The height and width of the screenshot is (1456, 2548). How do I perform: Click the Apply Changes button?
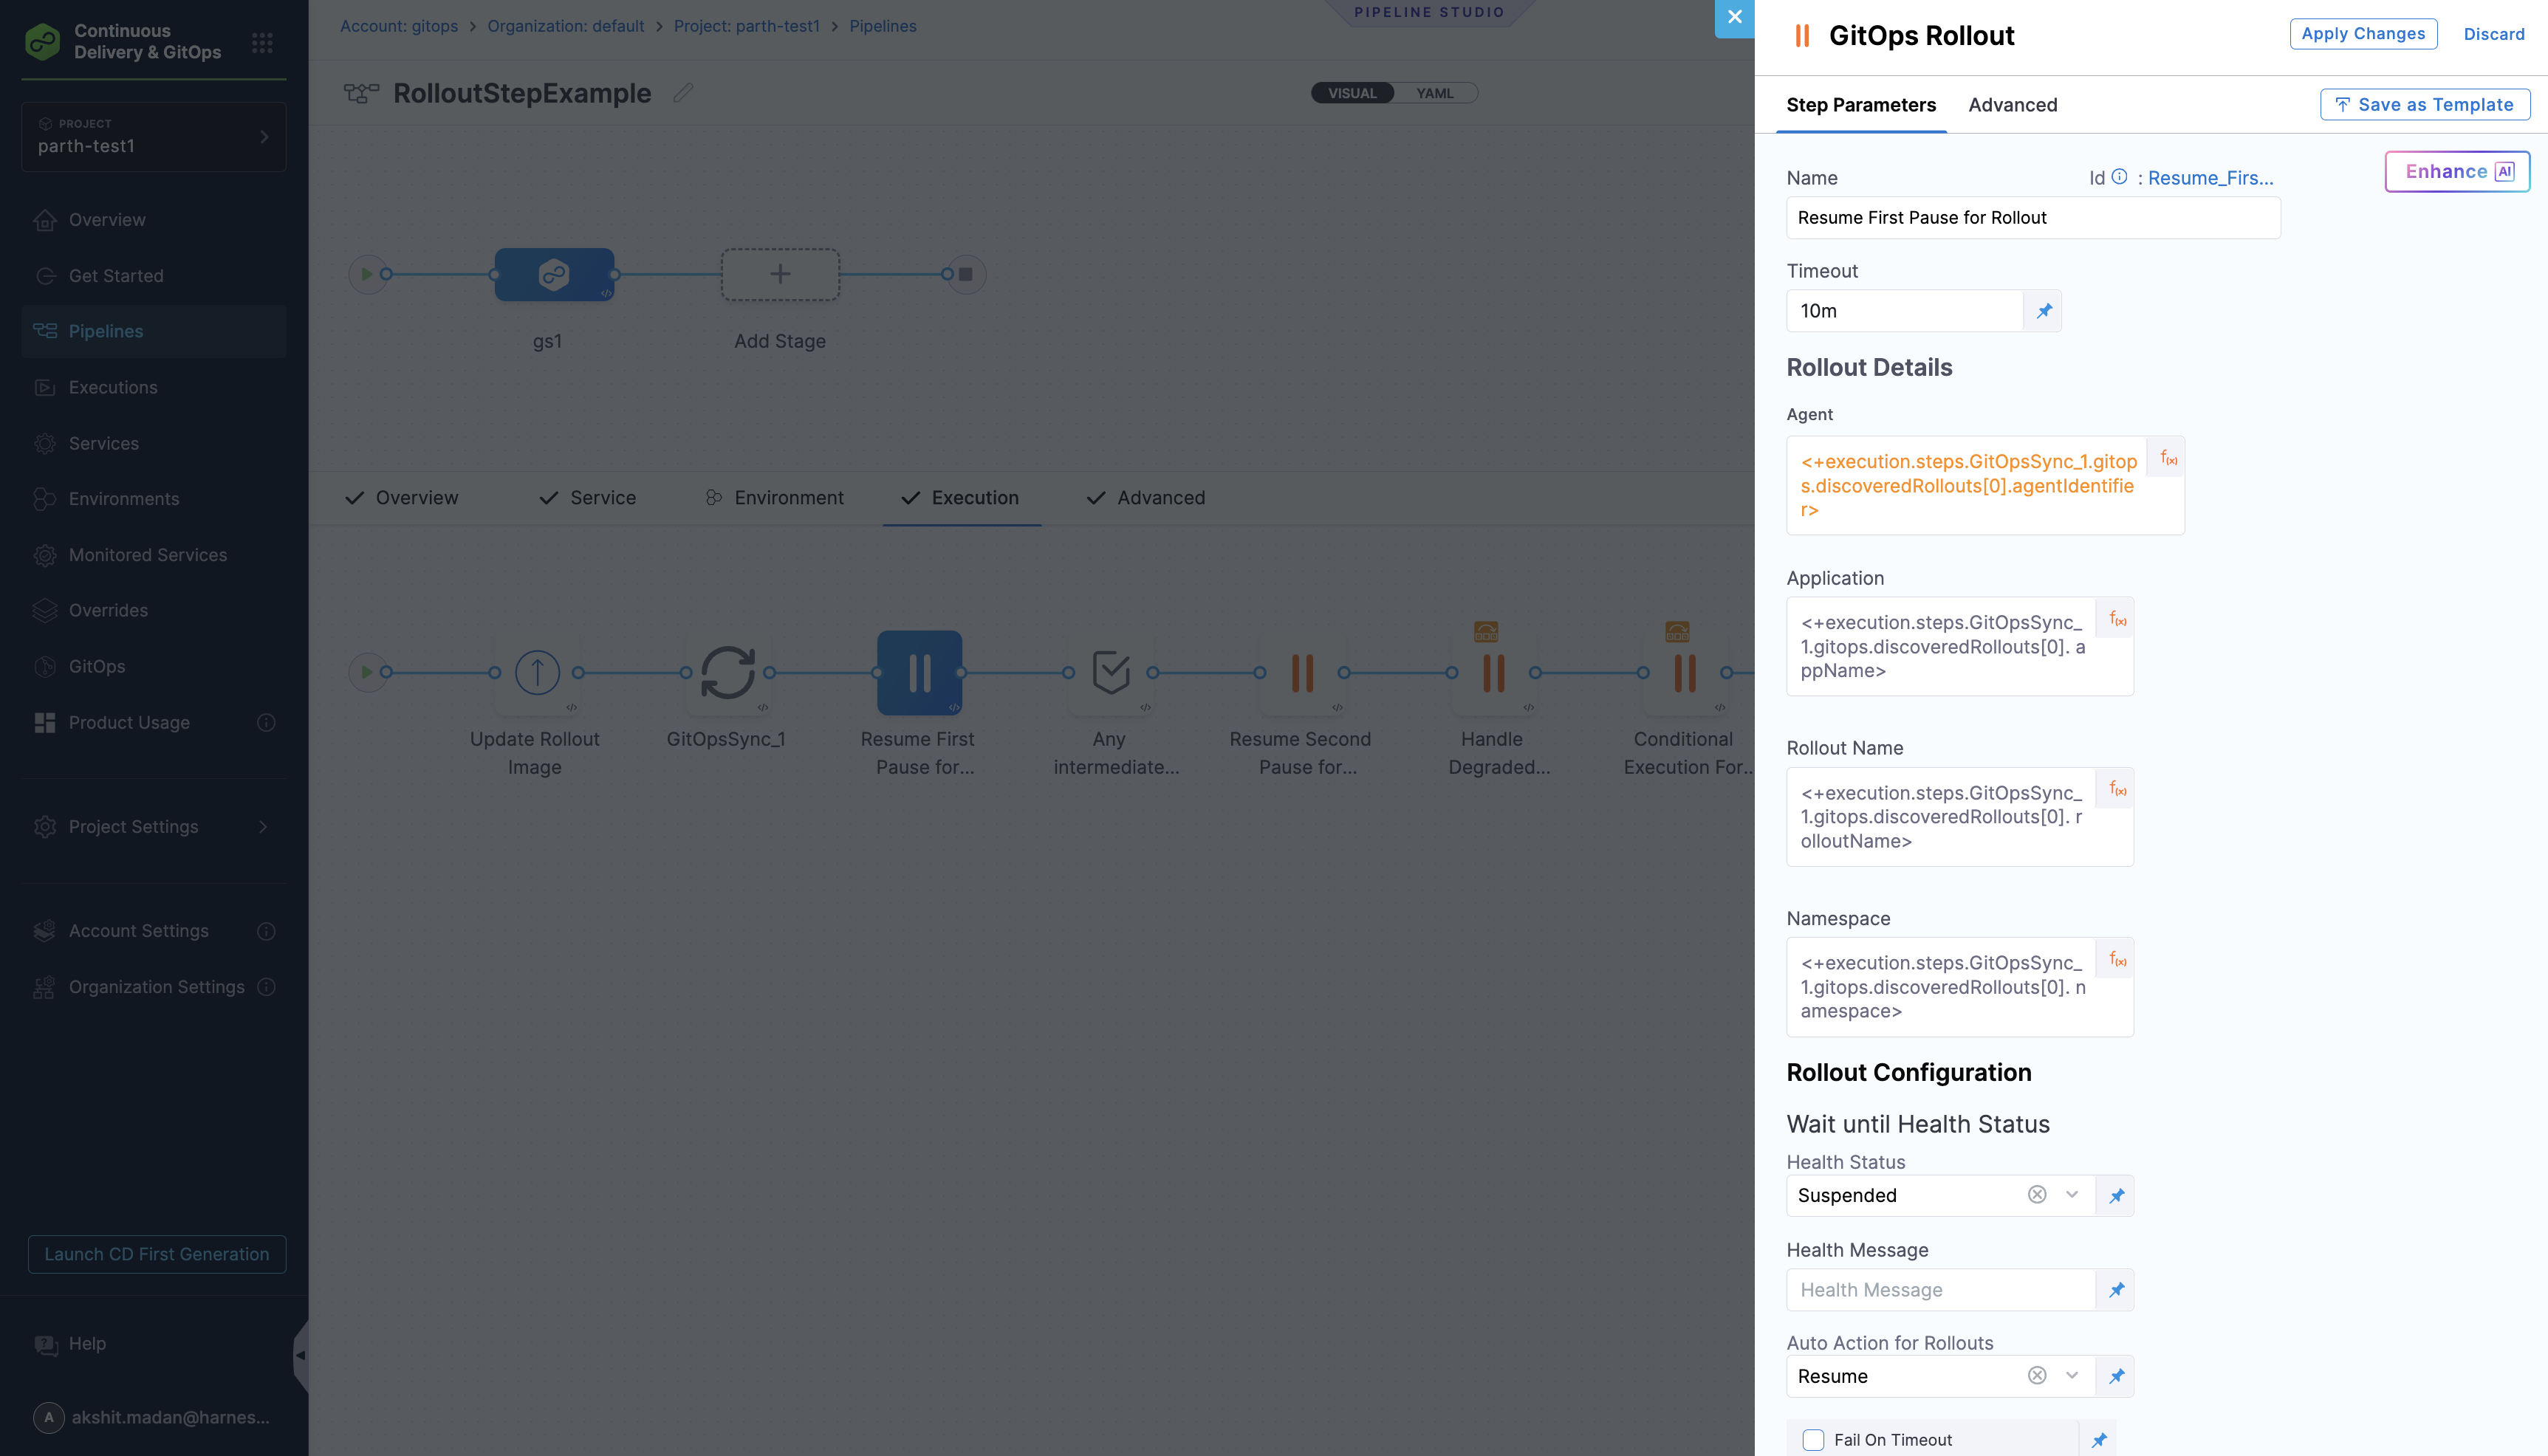(x=2362, y=34)
